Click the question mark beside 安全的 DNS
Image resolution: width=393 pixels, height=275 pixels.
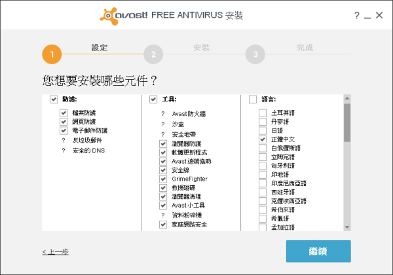64,151
